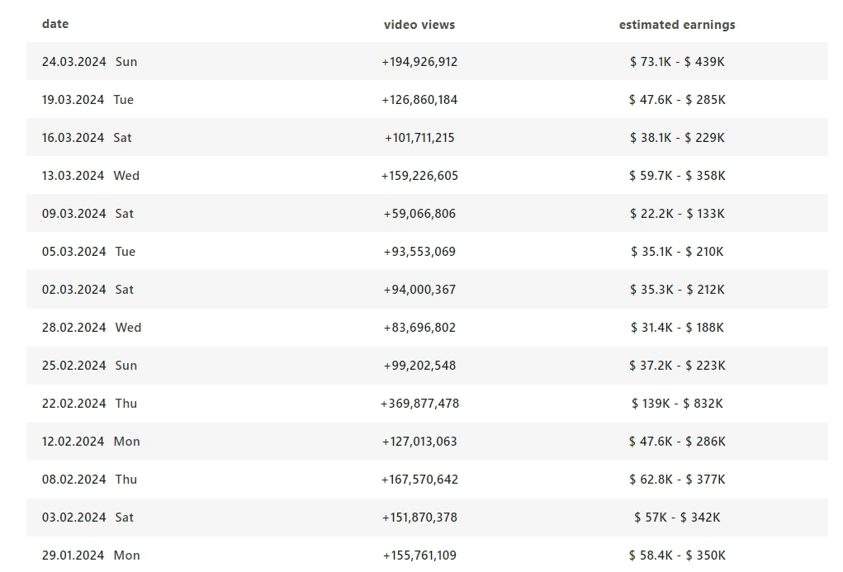This screenshot has width=843, height=572.
Task: Click the date column header
Action: pos(54,24)
